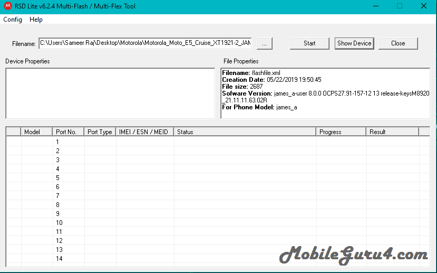Click the Creation Date line in File Properties
437x273 pixels.
tap(271, 80)
